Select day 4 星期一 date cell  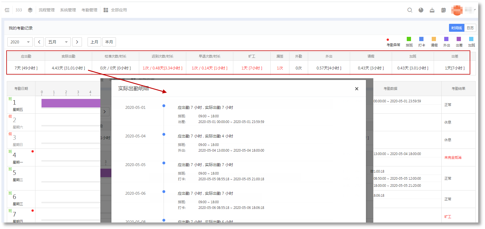click(21, 158)
